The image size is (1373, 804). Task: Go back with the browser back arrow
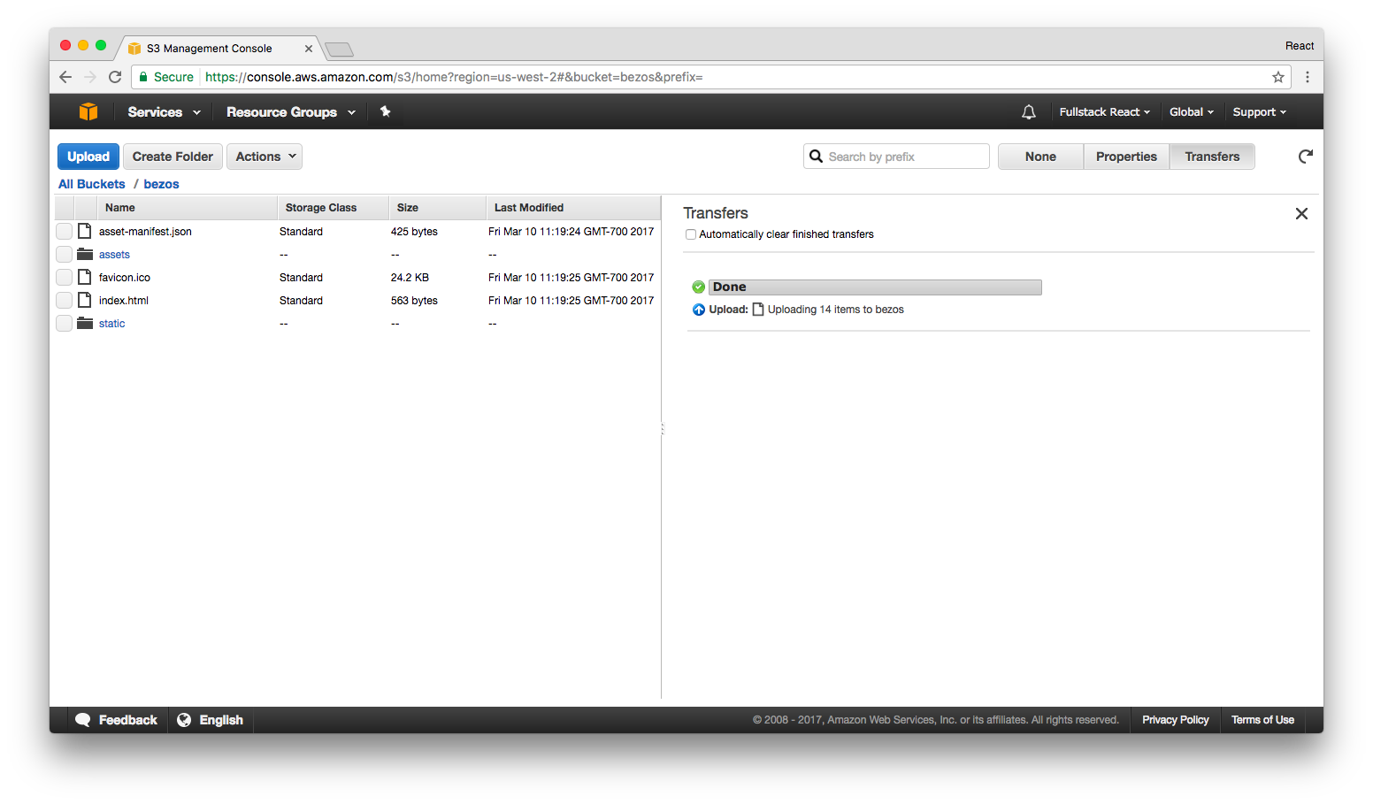point(65,77)
